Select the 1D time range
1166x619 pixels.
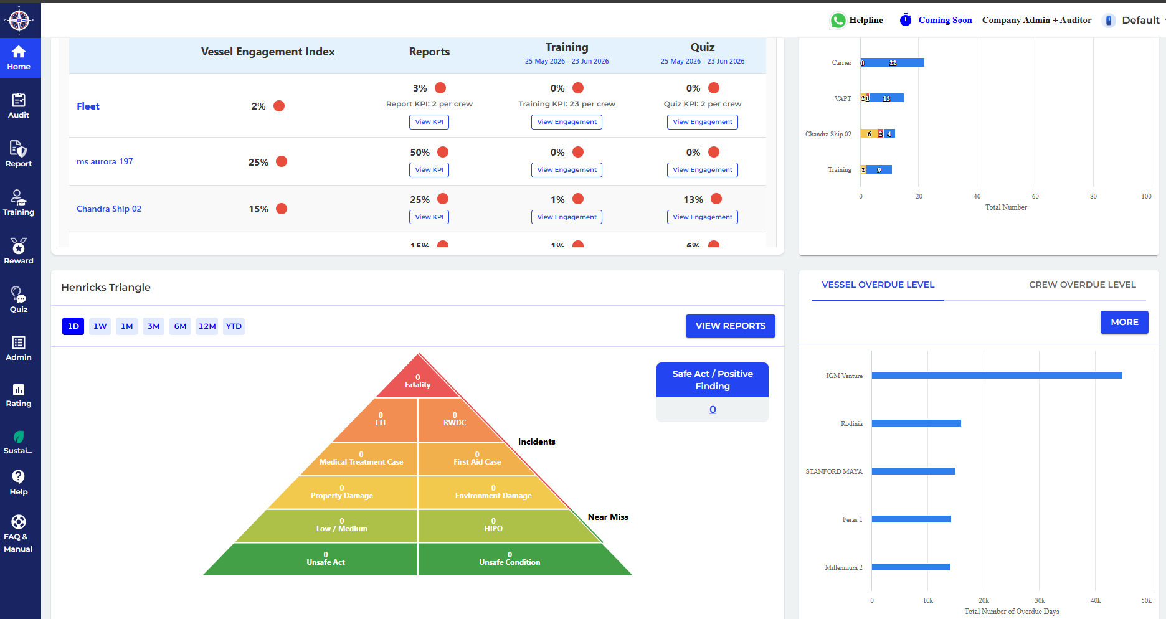tap(73, 326)
